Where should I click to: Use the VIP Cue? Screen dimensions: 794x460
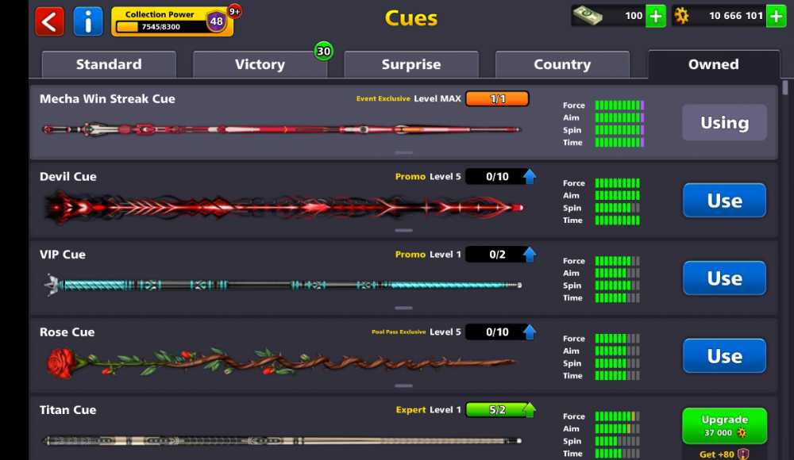(725, 278)
